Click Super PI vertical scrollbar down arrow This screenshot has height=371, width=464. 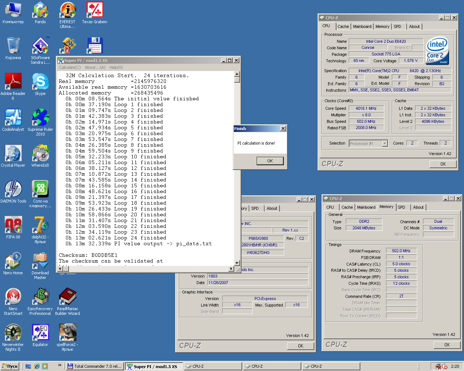point(237,263)
